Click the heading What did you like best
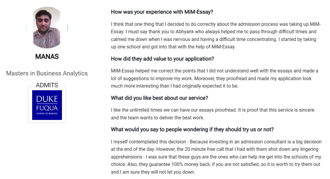330x179 pixels. 160,98
